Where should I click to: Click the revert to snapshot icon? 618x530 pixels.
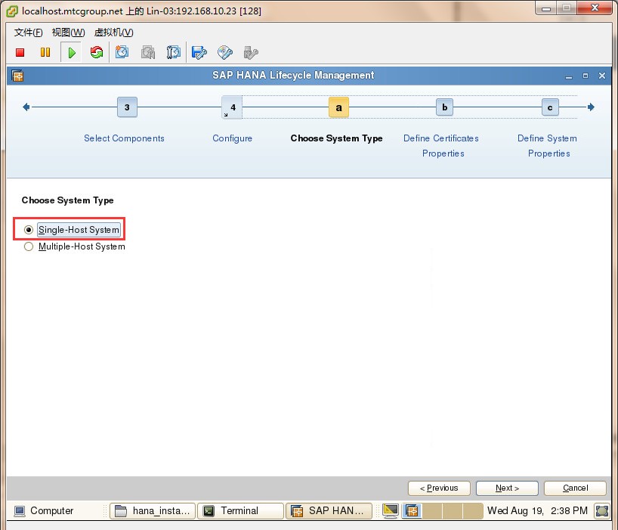[x=148, y=52]
